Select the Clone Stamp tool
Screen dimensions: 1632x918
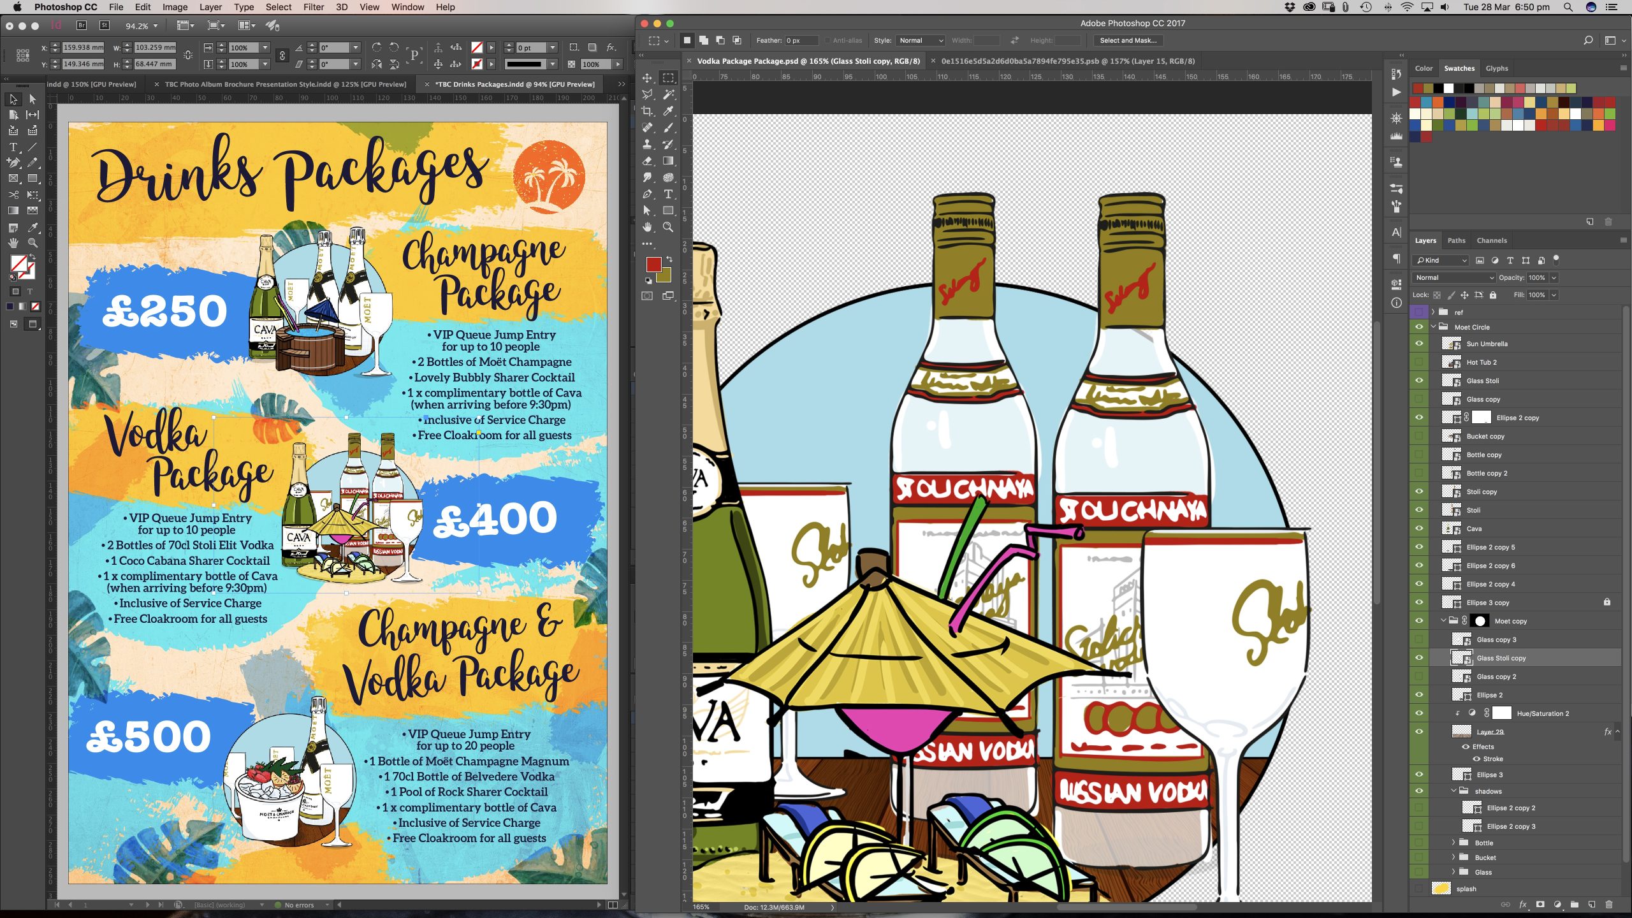[647, 144]
